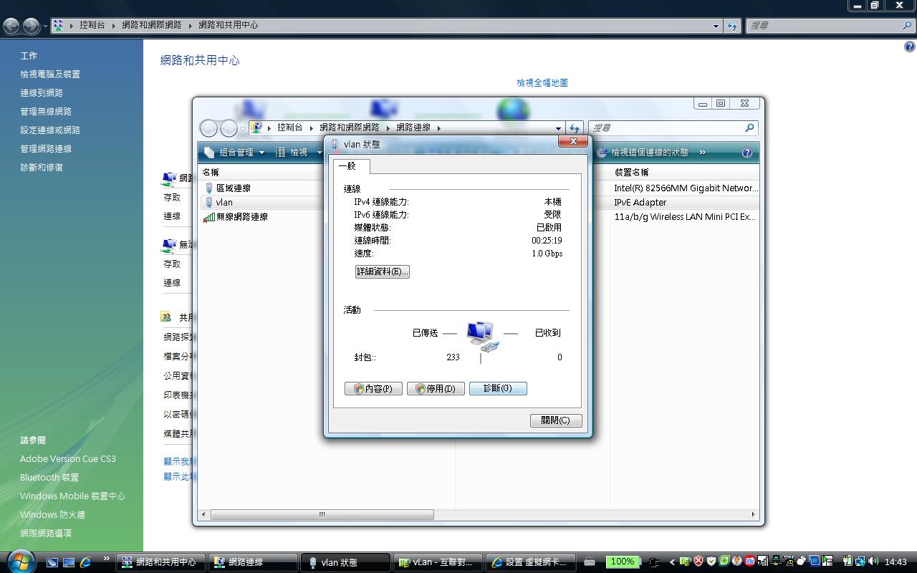
Task: Click the help icon in Network and Sharing Center
Action: 910,47
